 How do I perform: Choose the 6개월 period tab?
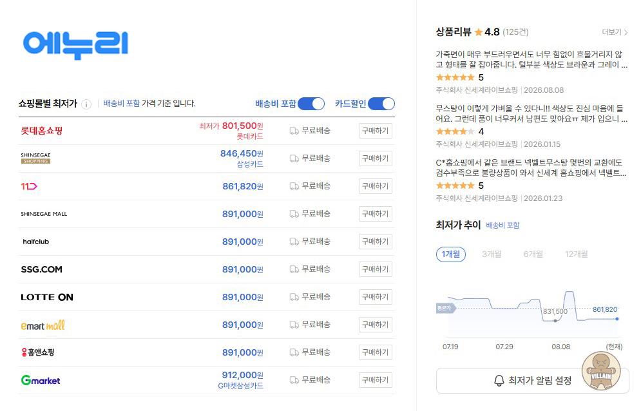coord(533,254)
